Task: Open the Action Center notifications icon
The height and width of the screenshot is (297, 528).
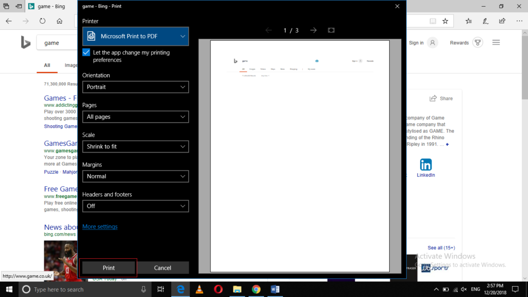Action: point(515,289)
